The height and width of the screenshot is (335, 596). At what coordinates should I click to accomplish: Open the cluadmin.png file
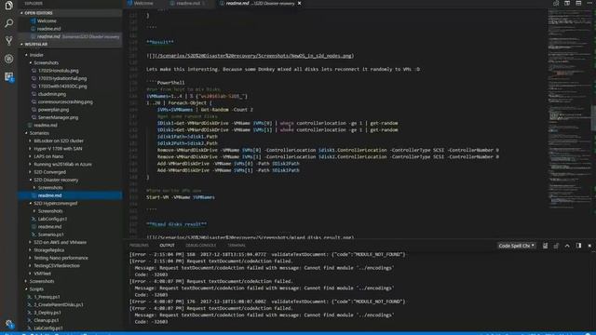point(52,94)
